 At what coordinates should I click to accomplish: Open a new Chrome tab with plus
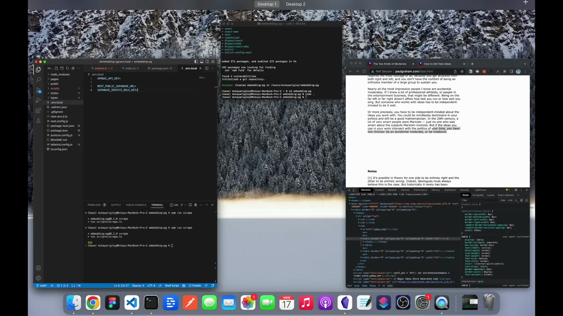(472, 64)
